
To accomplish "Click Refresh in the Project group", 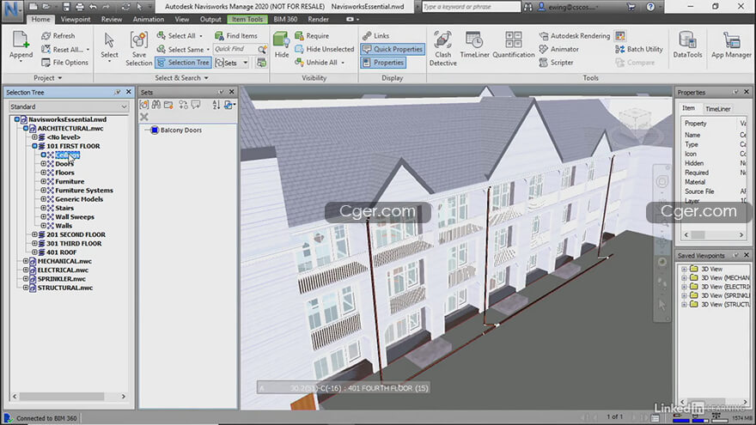I will point(58,36).
